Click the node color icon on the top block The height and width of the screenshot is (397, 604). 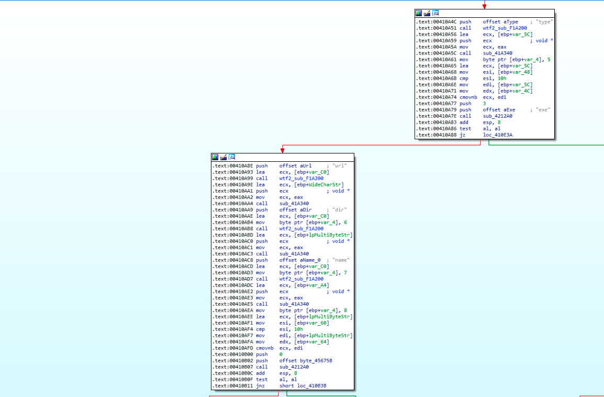(x=419, y=13)
